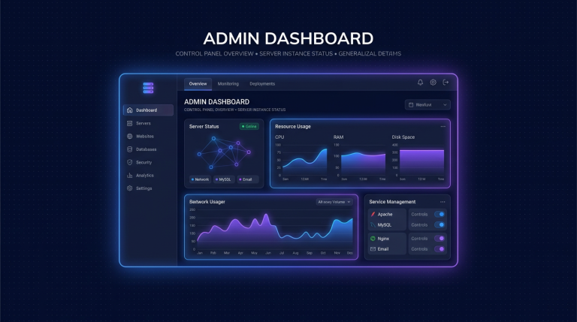This screenshot has height=322, width=577.
Task: Switch to the Deployments tab
Action: (262, 84)
